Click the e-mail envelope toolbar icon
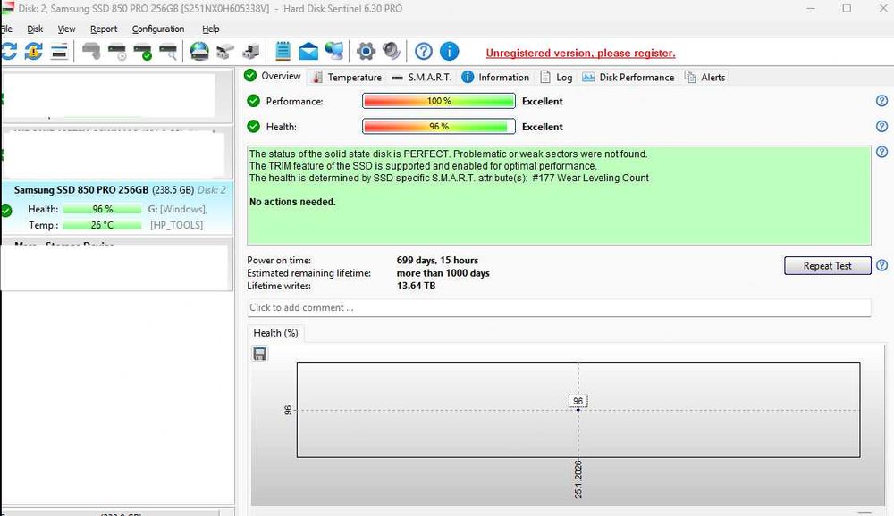This screenshot has height=516, width=894. (x=308, y=51)
